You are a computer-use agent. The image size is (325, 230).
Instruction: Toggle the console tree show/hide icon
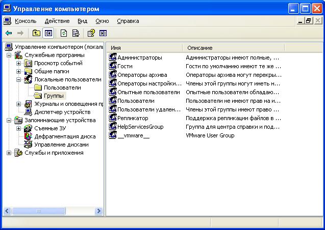tap(48, 33)
